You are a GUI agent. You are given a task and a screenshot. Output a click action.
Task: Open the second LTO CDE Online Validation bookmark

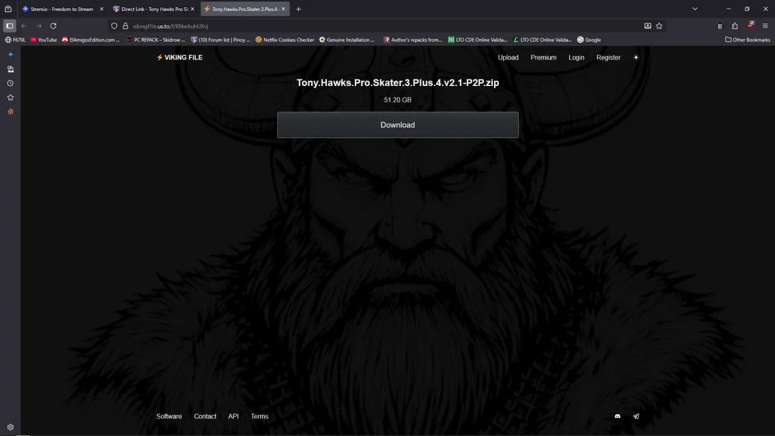coord(542,40)
